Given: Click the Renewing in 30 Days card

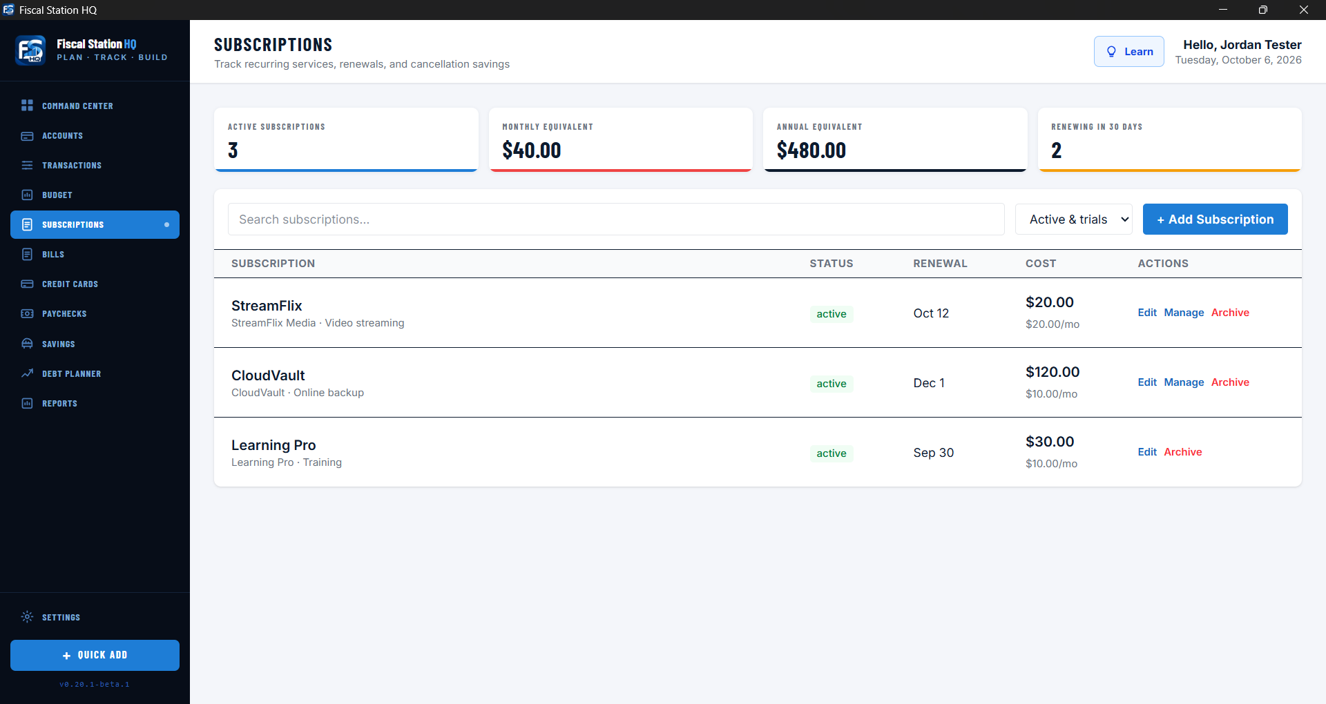Looking at the screenshot, I should tap(1169, 139).
